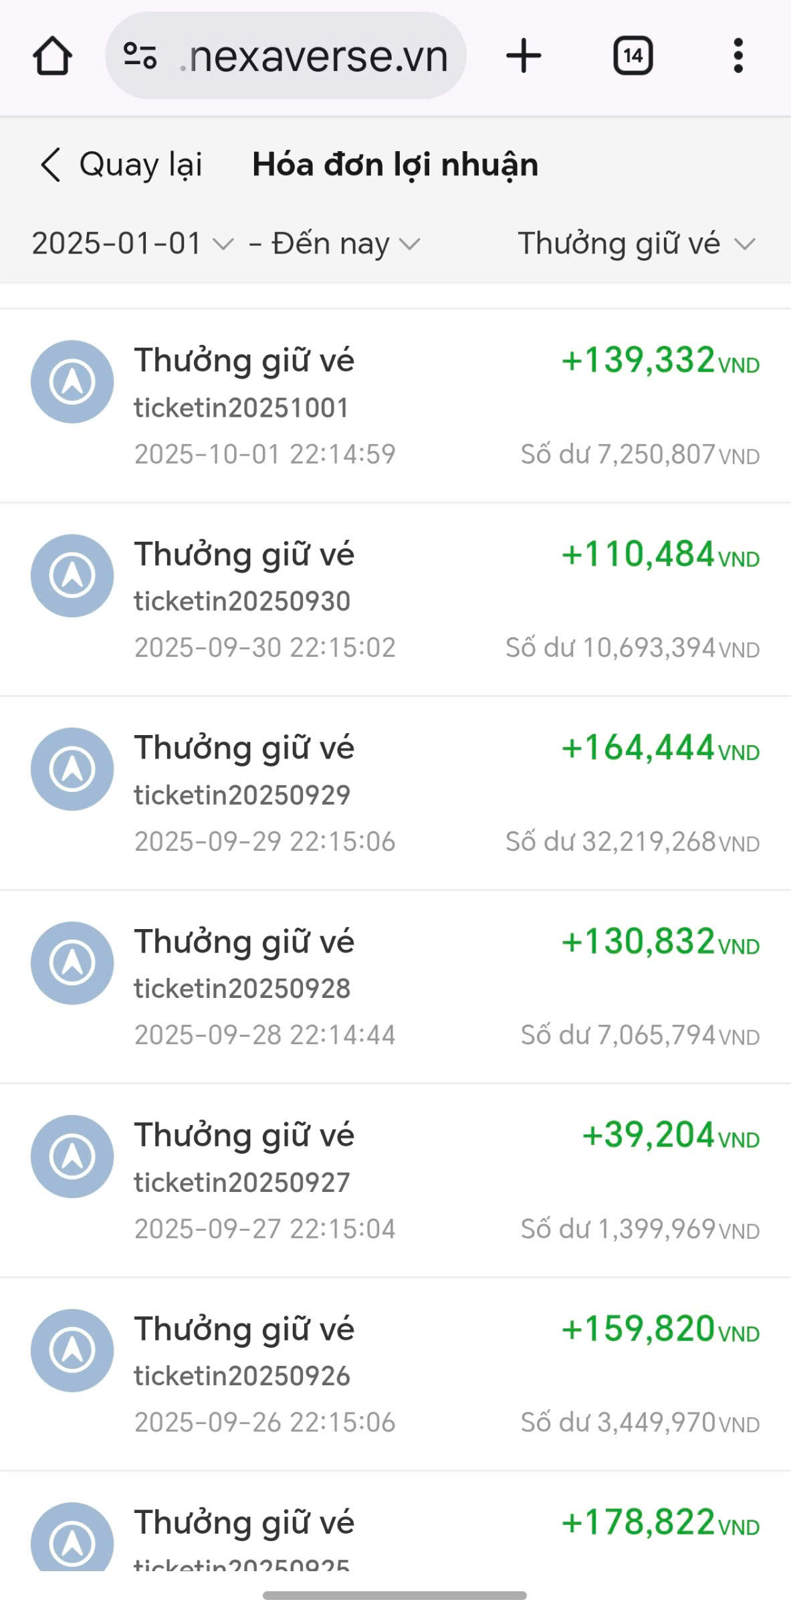The image size is (791, 1620).
Task: Tap the icon of the ticketin20250929 entry
Action: [72, 769]
